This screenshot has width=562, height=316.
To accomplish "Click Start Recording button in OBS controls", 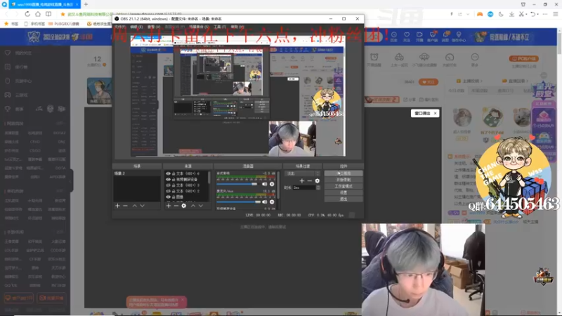I will click(344, 180).
